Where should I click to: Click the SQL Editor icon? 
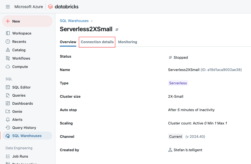8,87
